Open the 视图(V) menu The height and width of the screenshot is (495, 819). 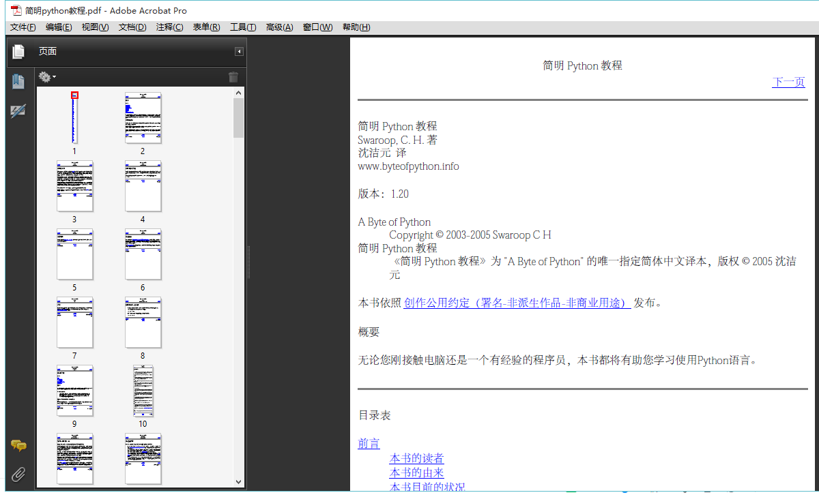click(95, 27)
